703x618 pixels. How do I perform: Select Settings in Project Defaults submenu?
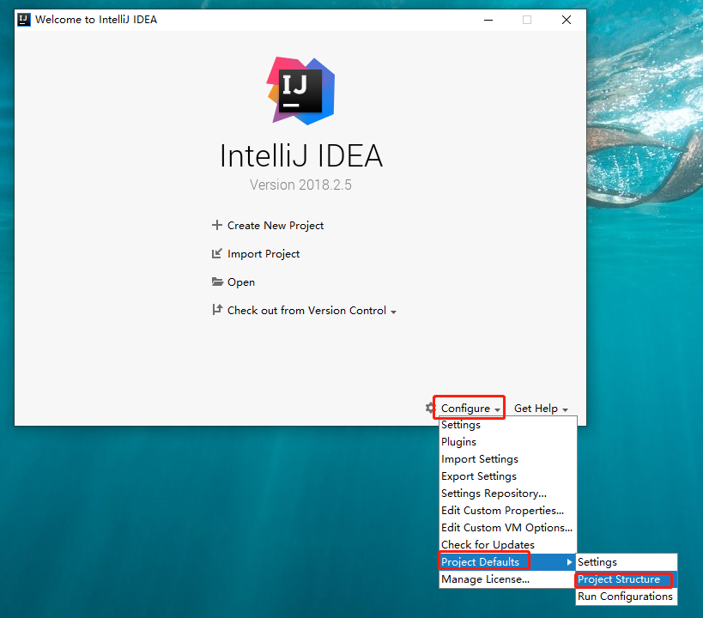(x=627, y=562)
